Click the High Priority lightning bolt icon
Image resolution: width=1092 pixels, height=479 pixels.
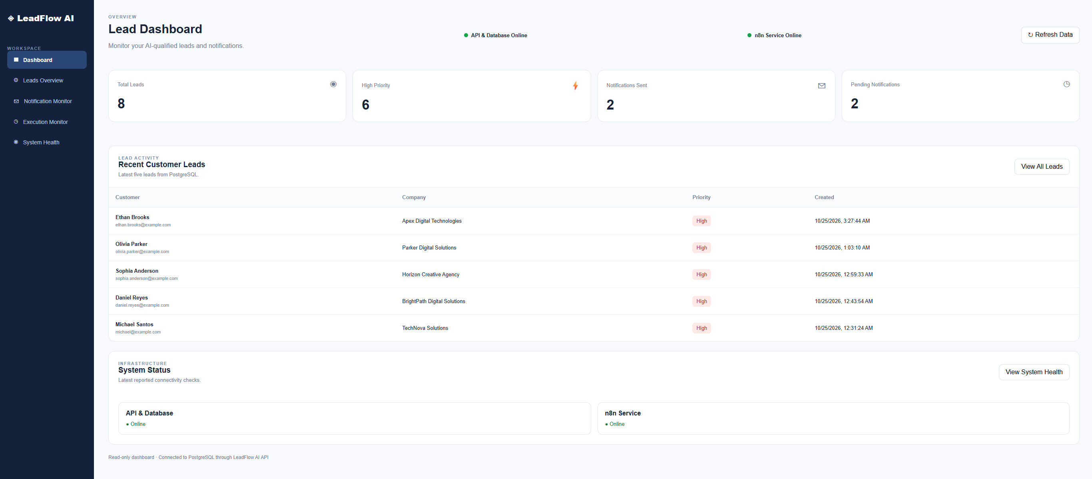click(575, 86)
